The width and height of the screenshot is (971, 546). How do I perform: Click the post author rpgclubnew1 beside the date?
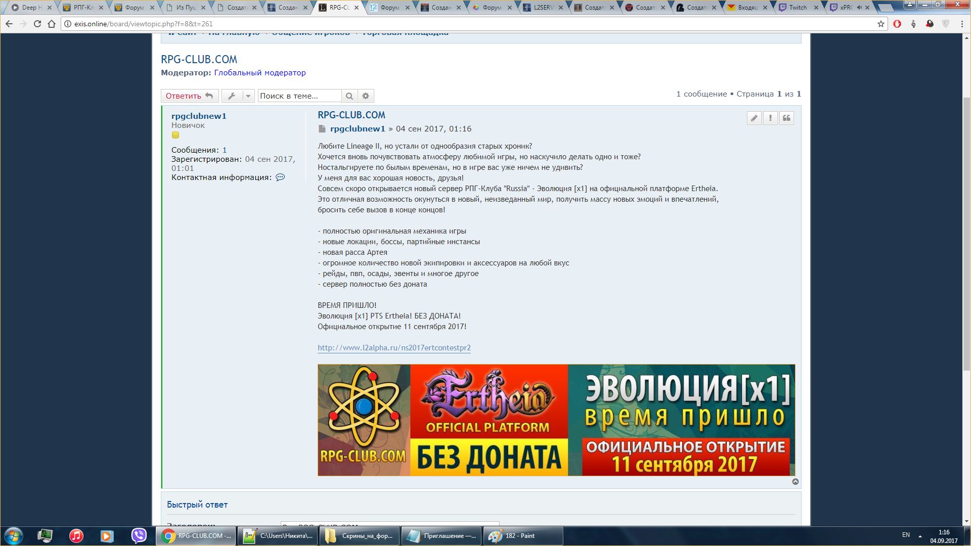tap(358, 129)
